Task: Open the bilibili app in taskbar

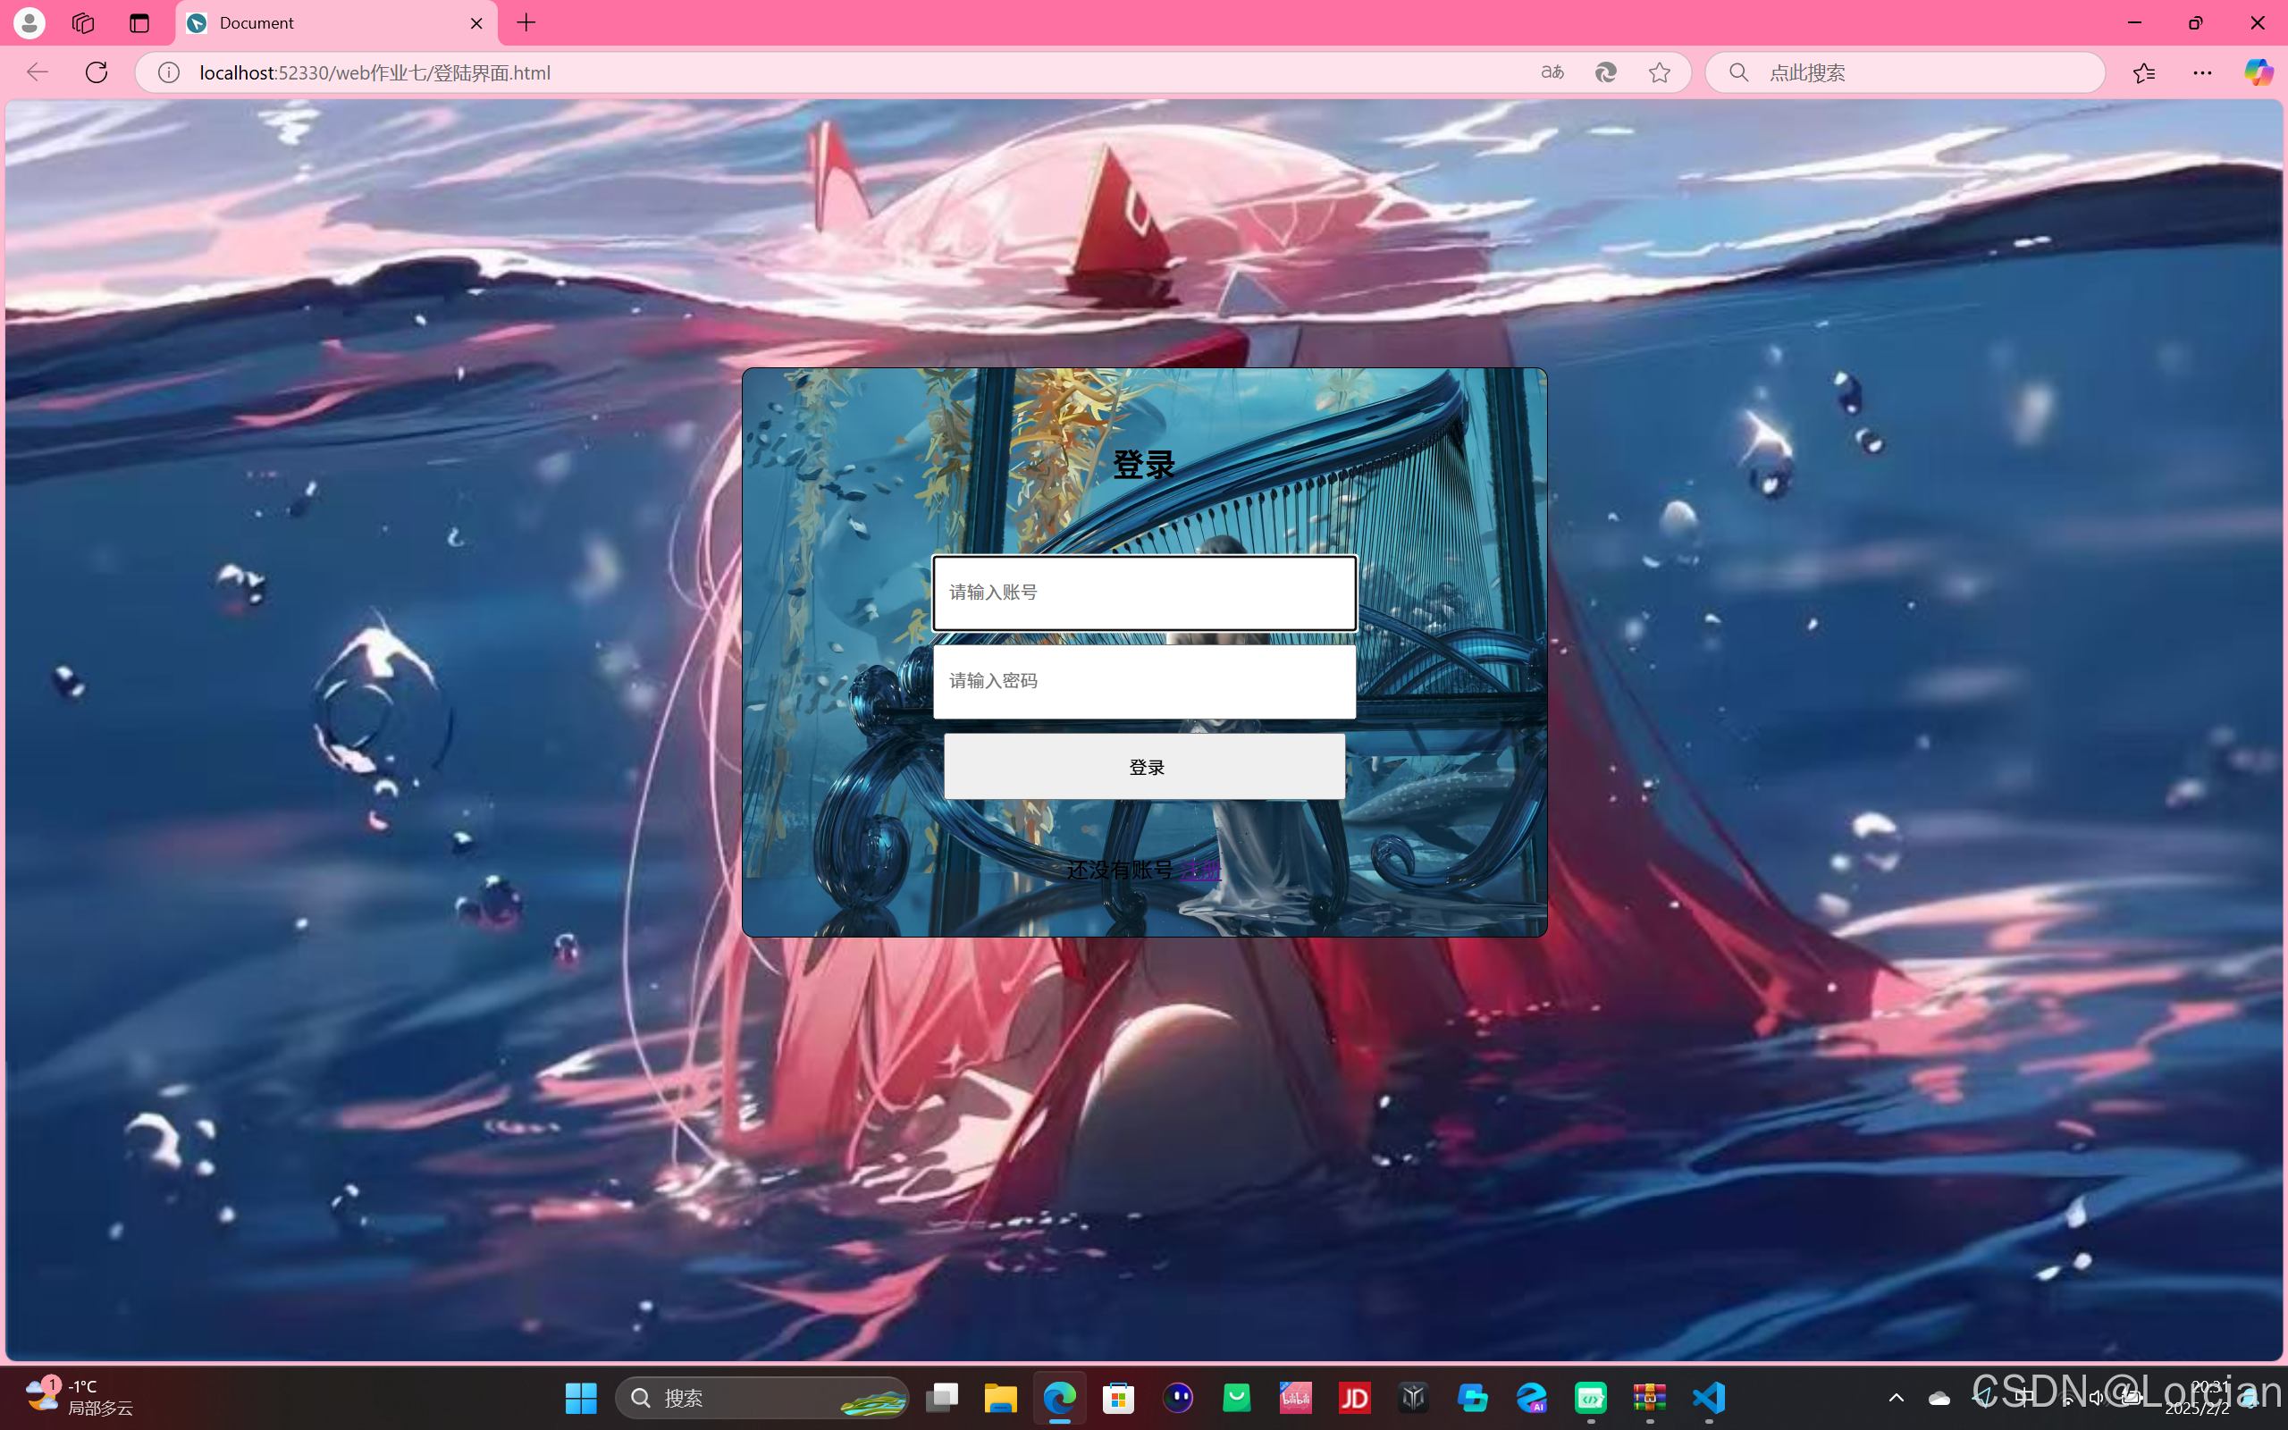Action: (1296, 1398)
